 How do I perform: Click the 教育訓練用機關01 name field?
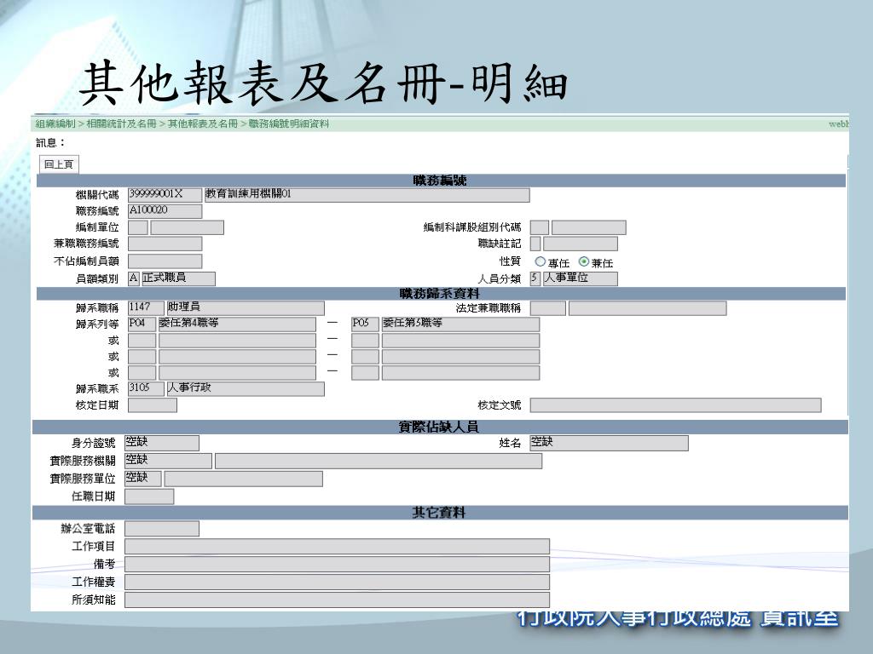pyautogui.click(x=367, y=195)
